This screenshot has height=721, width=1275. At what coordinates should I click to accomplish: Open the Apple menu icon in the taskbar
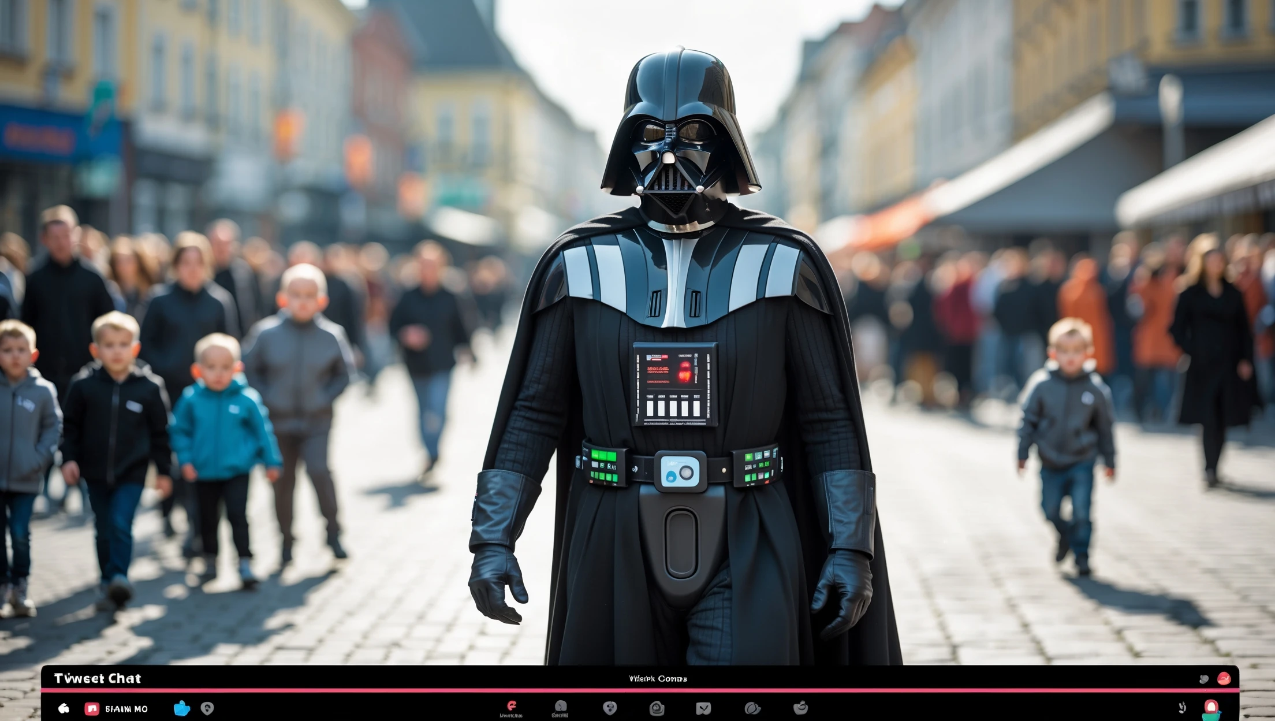tap(63, 708)
